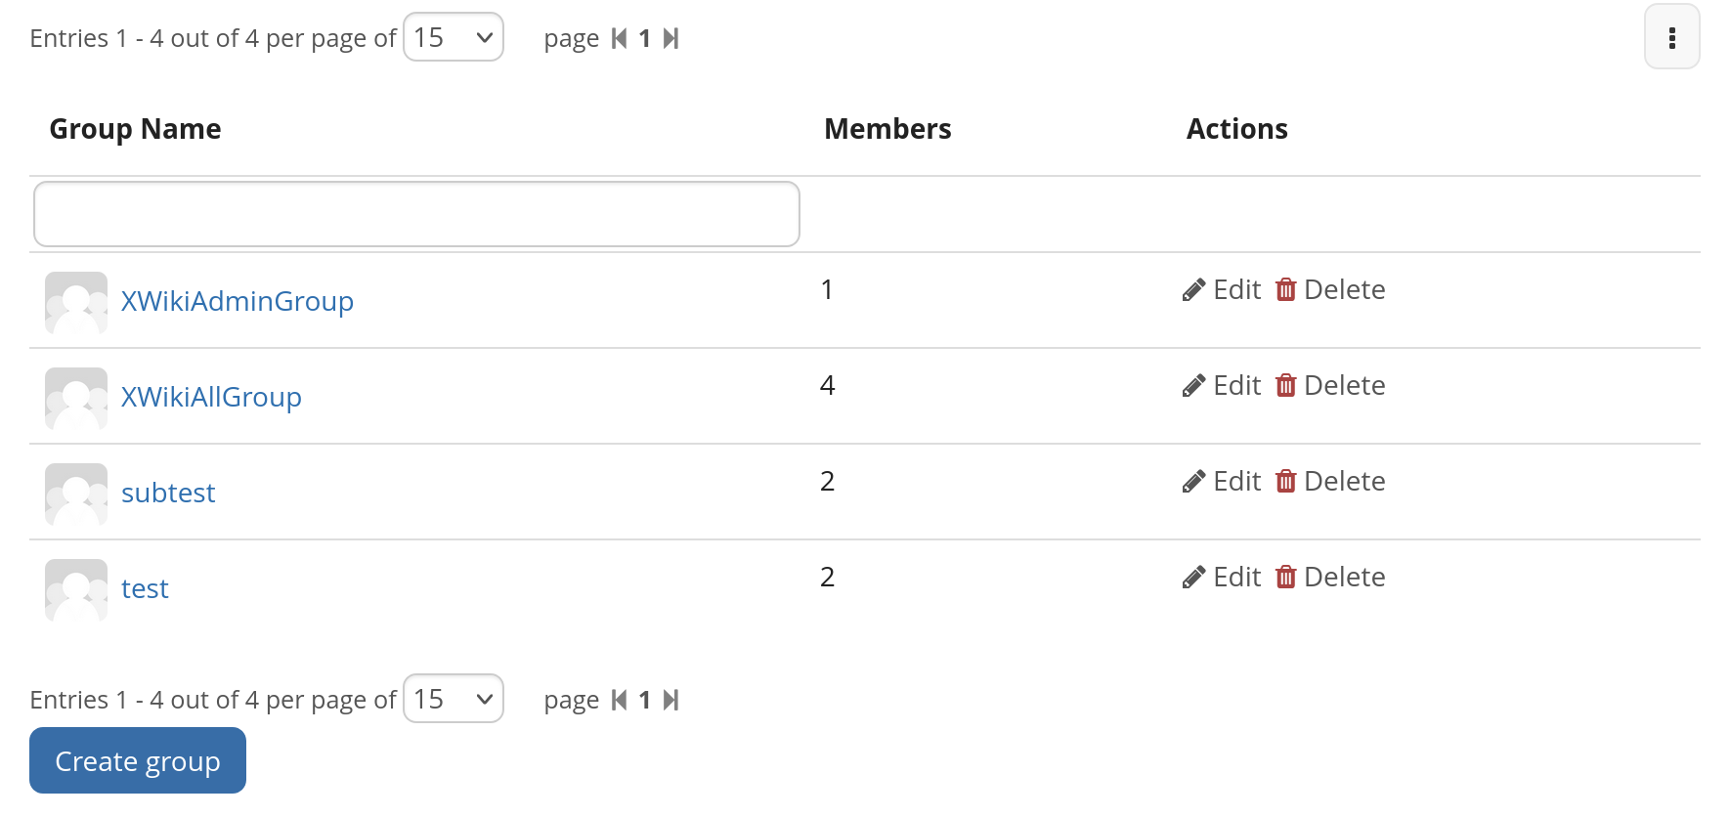Image resolution: width=1730 pixels, height=817 pixels.
Task: Go to the first page in the top pagination
Action: [619, 38]
